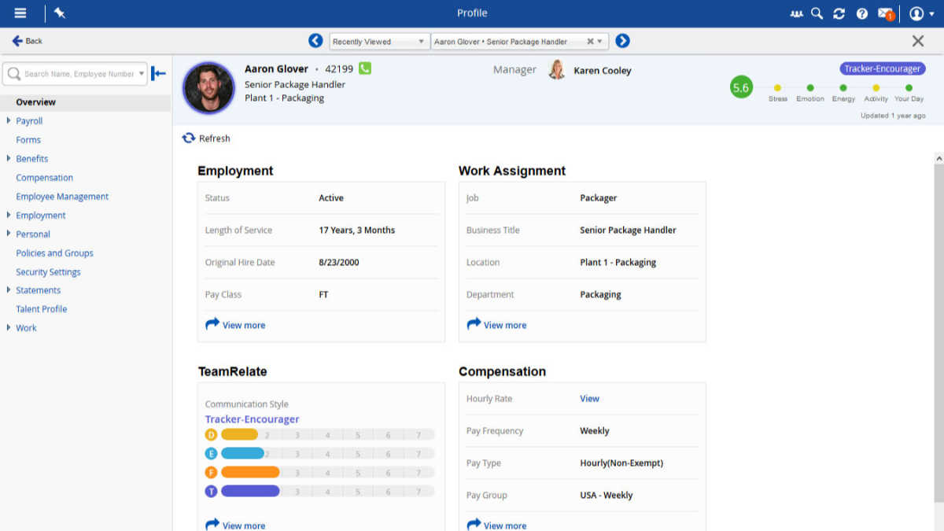Click the orange F communication style bar
Viewport: 944px width, 531px height.
(250, 472)
